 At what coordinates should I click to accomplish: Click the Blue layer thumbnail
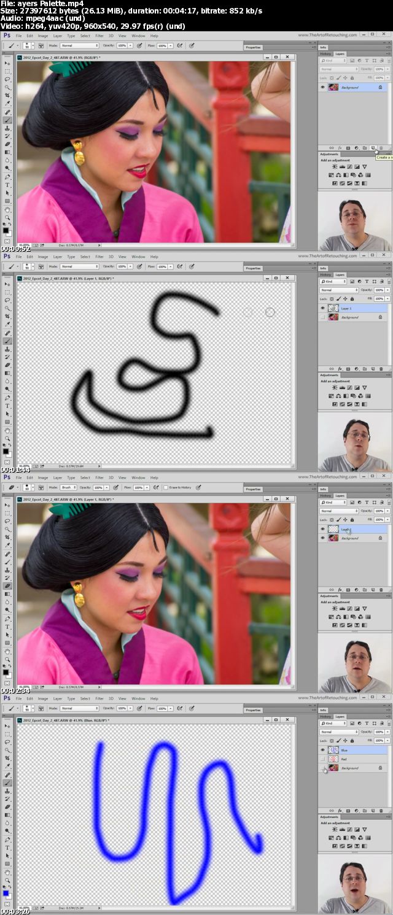333,750
